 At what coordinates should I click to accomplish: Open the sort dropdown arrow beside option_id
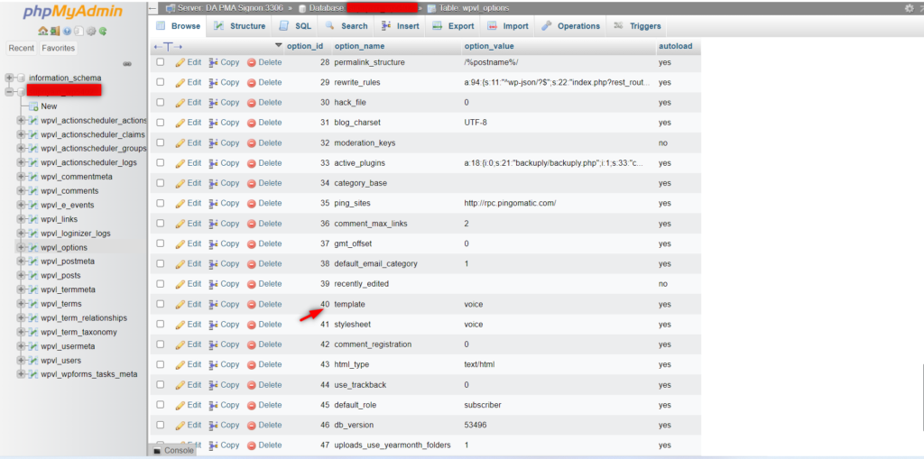[x=278, y=46]
